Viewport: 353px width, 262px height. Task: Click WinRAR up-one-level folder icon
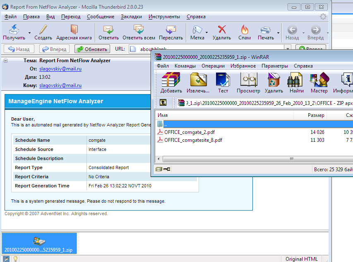coord(163,102)
